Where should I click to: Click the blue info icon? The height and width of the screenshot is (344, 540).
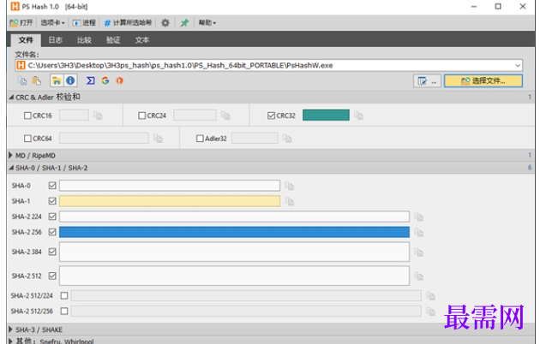[x=70, y=80]
